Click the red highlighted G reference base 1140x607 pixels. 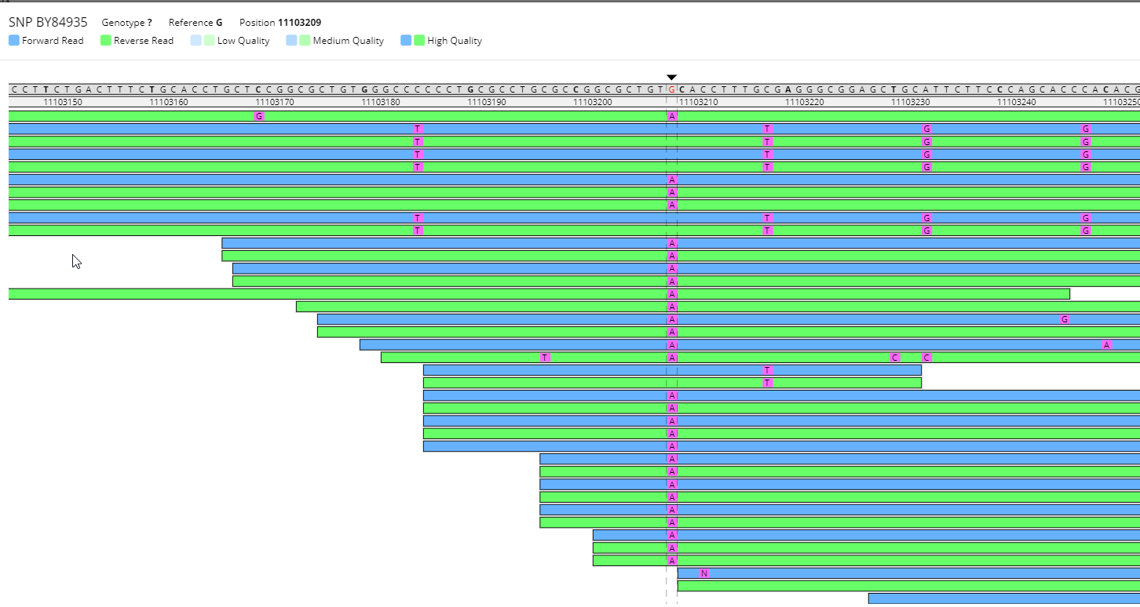click(671, 89)
